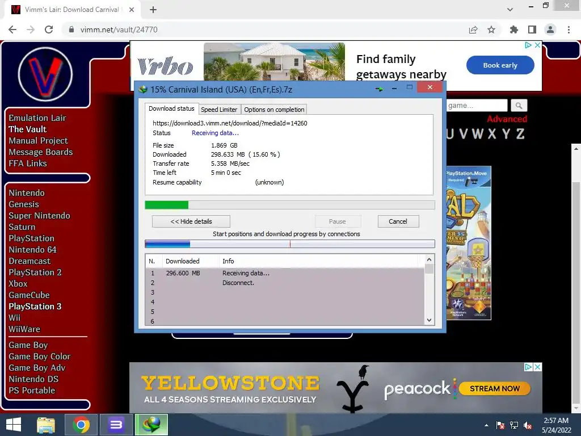Click the Pause button
The image size is (581, 436).
pyautogui.click(x=337, y=221)
